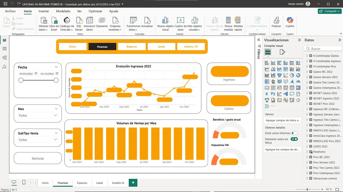Click the Inicio report navigation button
Image resolution: width=343 pixels, height=192 pixels.
[73, 47]
